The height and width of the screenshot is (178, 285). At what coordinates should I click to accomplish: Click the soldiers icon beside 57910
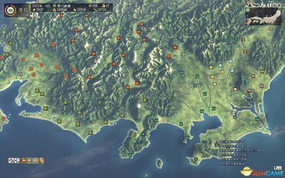[x=75, y=10]
